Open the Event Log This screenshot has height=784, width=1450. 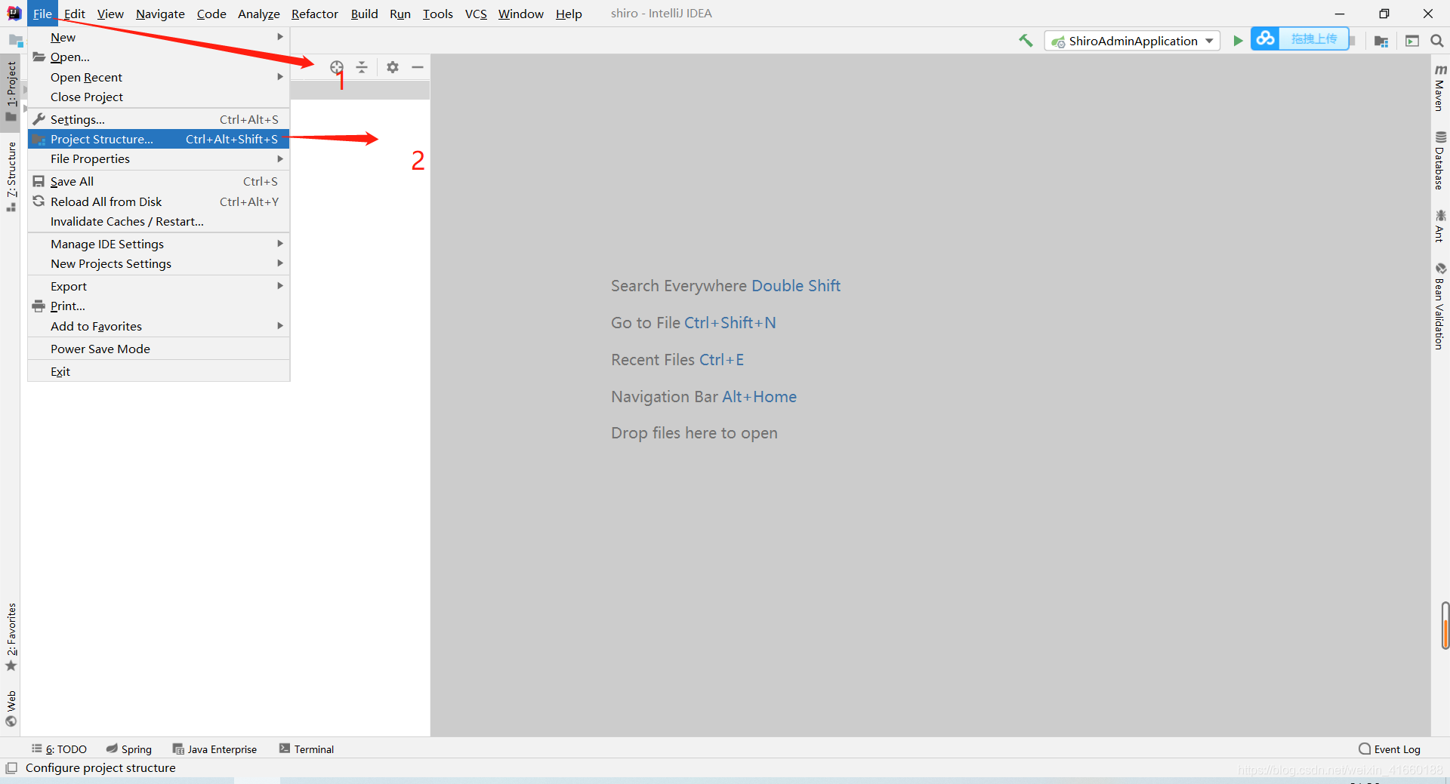[1390, 749]
